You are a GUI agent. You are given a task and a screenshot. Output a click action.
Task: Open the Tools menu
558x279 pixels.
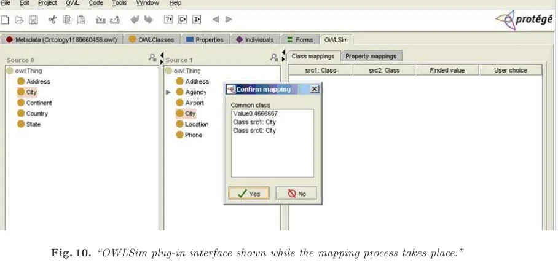point(119,3)
